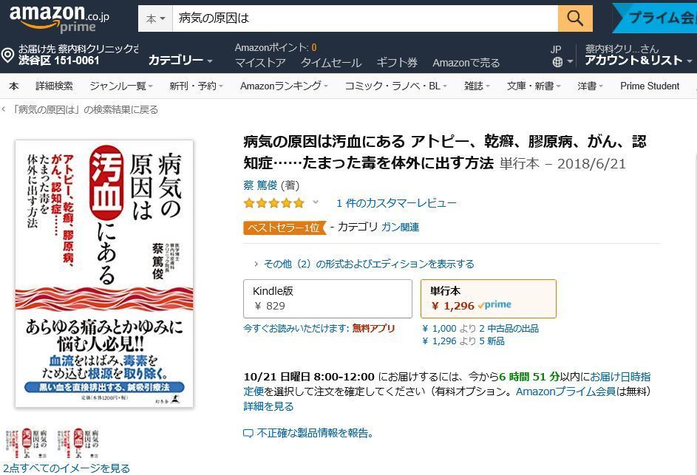Select the second small cover thumbnail
The image size is (697, 475).
78,443
